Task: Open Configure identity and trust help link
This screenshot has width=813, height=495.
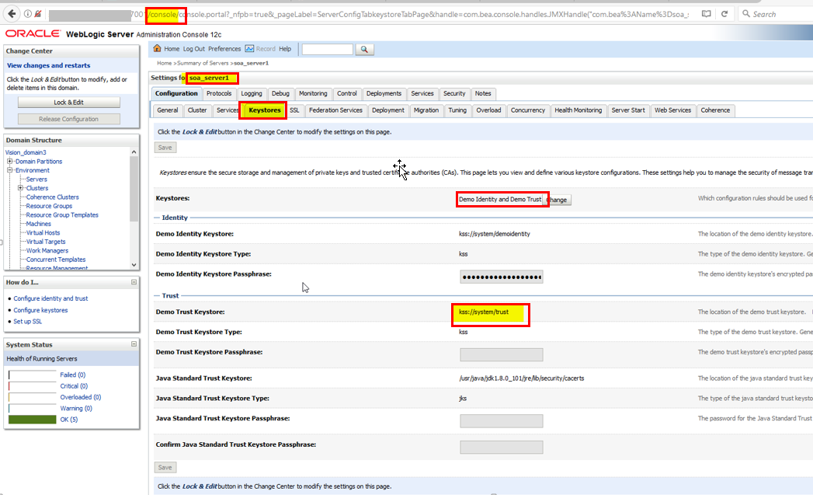Action: click(x=50, y=298)
